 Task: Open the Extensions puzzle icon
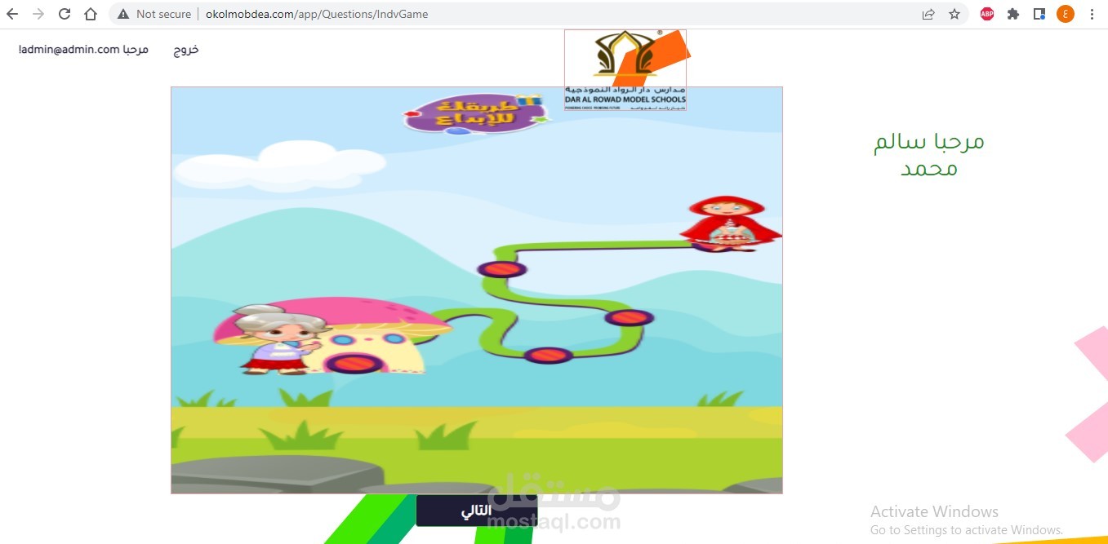1013,14
